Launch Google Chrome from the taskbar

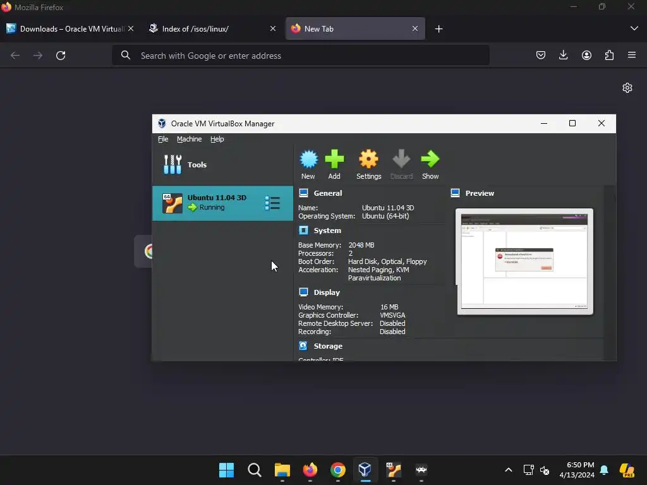337,470
